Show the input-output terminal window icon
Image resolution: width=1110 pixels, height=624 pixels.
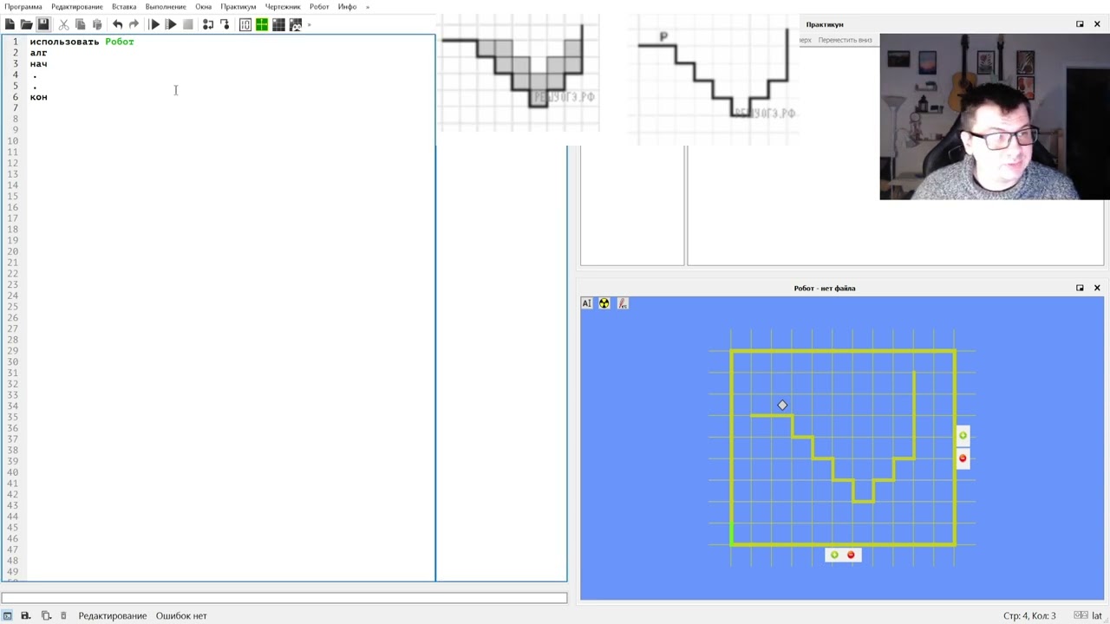(245, 24)
